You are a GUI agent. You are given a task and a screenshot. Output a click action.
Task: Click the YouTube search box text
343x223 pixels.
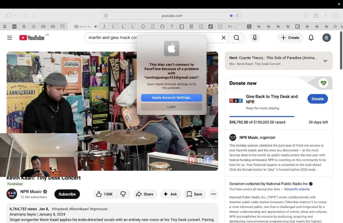112,37
